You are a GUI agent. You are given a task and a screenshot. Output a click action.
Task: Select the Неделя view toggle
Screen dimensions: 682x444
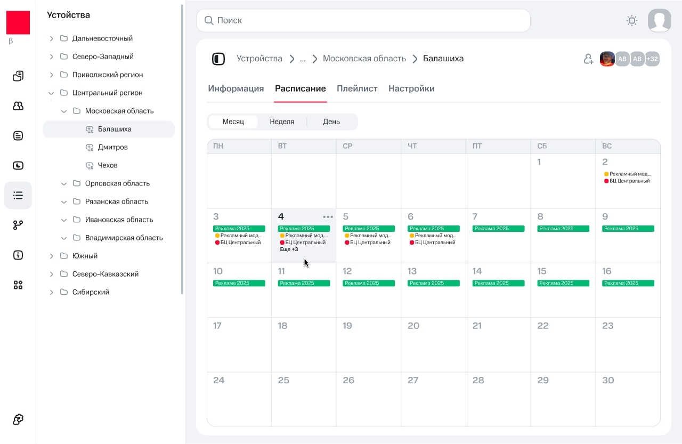(x=282, y=122)
